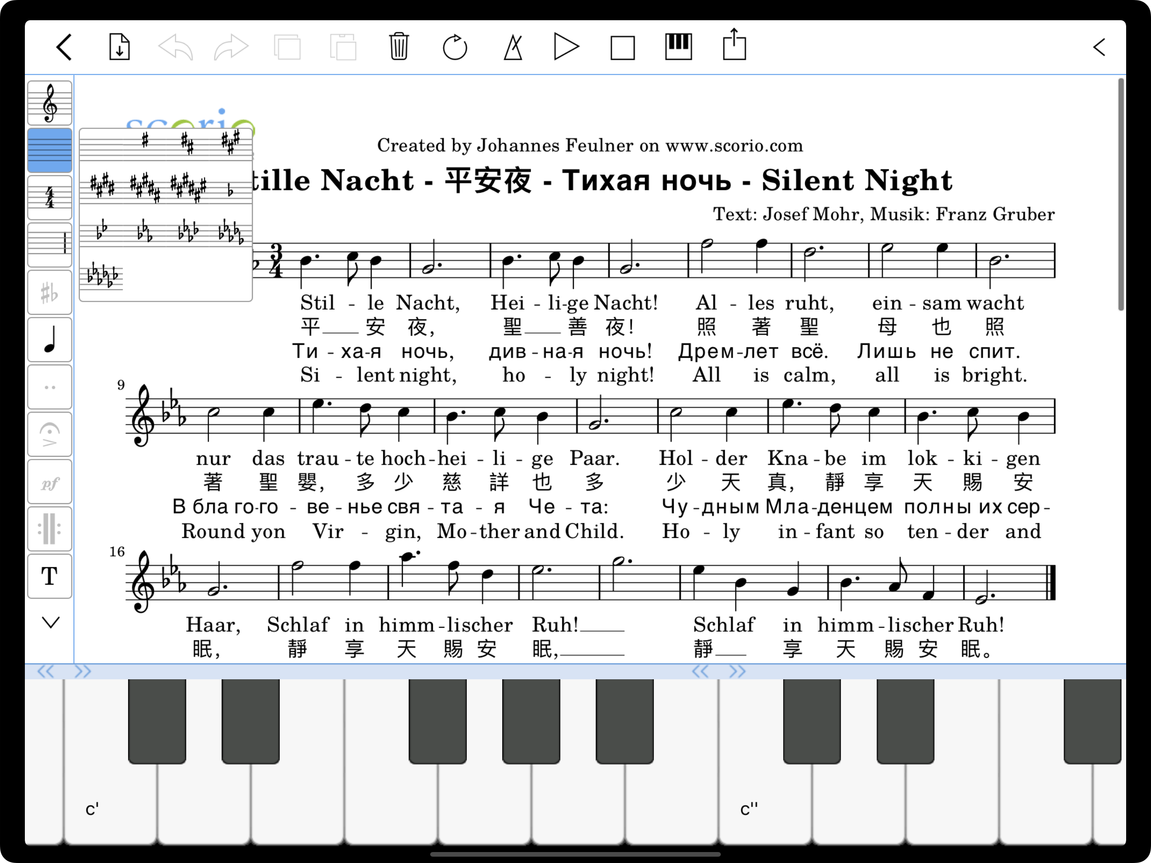The height and width of the screenshot is (863, 1151).
Task: Click the paste clipboard icon
Action: point(343,47)
